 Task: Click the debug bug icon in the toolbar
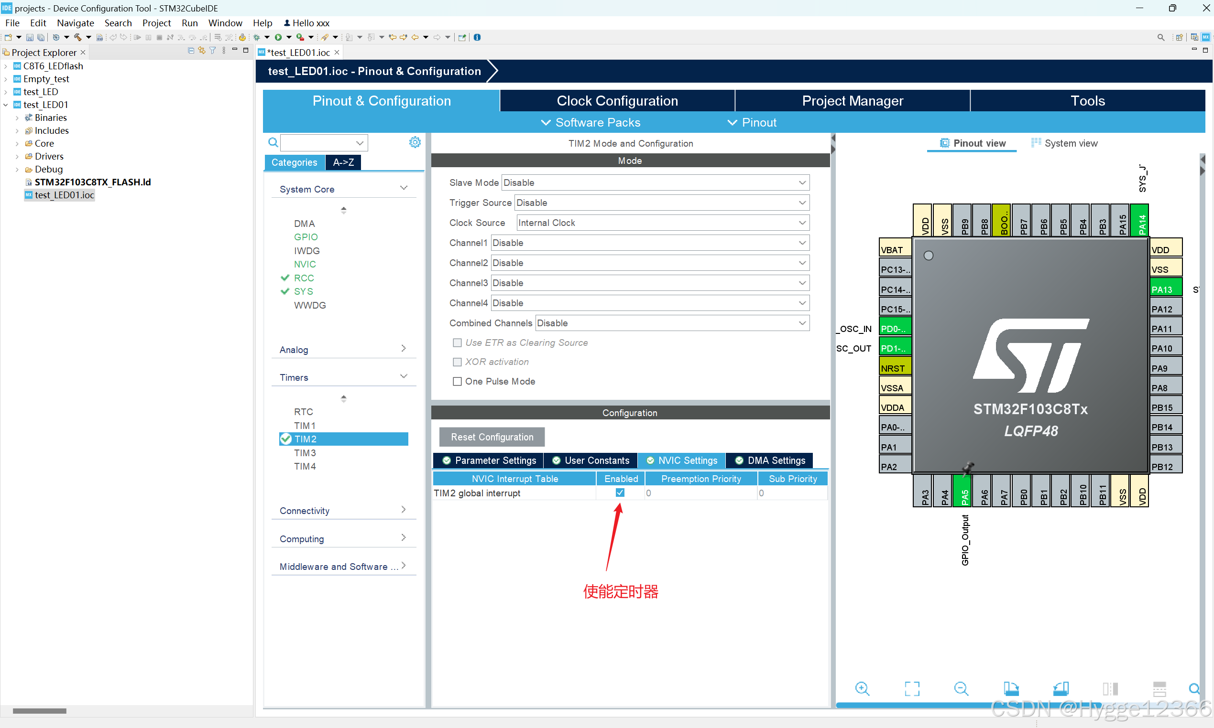pos(256,37)
